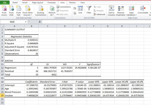Click cell SUMMARY OUTPUT
Viewport: 151px width, 105px height.
[15, 30]
